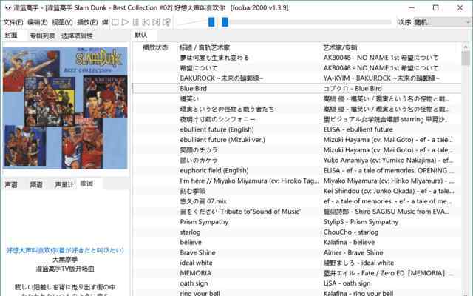Select track BAKUROCK ~未来の輪郭線~ title
Viewport: 473px width, 296px height.
coord(222,78)
